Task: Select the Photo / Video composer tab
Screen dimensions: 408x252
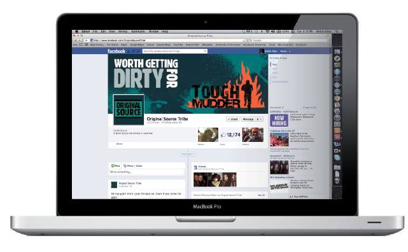Action: click(x=133, y=165)
